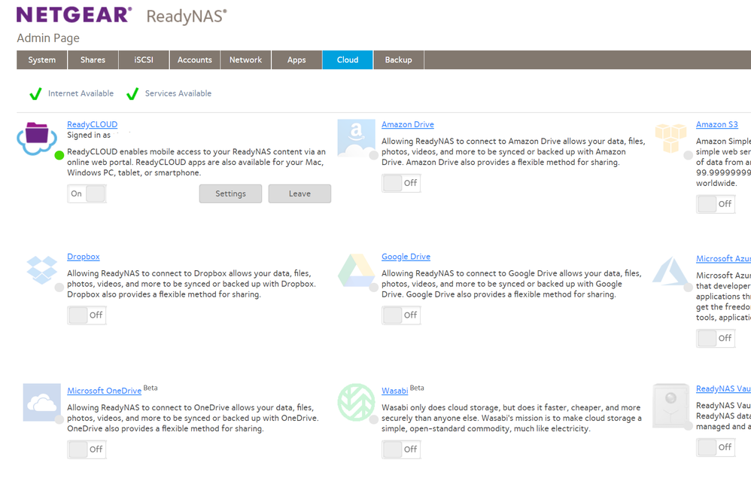Click the Google Drive triangle icon
751x478 pixels.
357,270
